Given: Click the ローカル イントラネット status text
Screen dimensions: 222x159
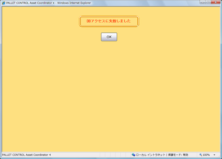Looking at the screenshot, I should (x=151, y=155).
